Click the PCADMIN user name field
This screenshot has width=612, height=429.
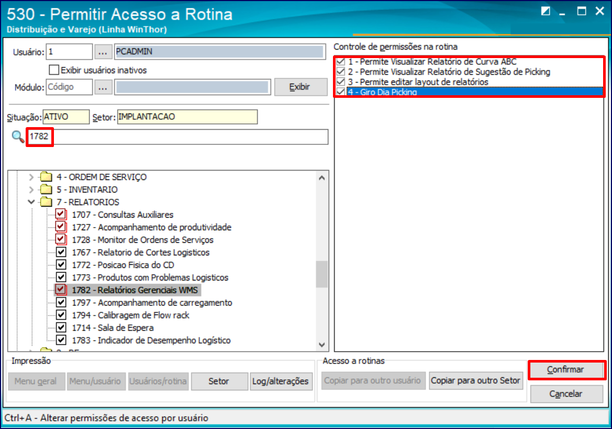click(220, 52)
